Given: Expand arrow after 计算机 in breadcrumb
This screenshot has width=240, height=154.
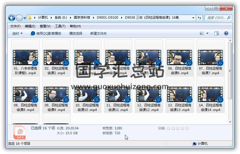Looking at the screenshot, I should click(x=51, y=18).
